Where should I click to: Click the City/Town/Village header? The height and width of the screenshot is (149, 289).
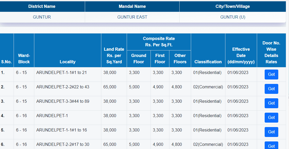point(232,6)
